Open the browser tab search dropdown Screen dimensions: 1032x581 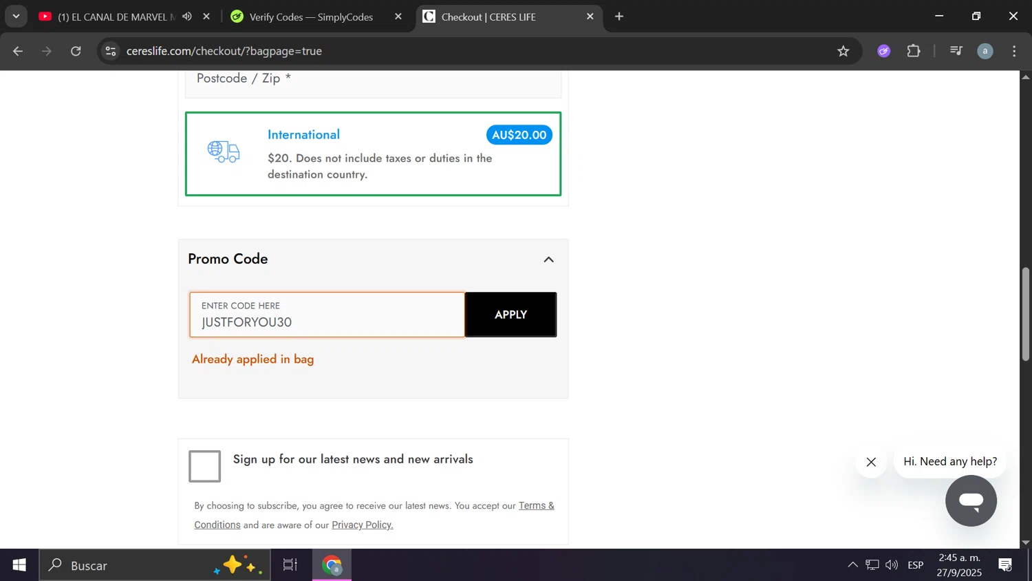pyautogui.click(x=16, y=17)
